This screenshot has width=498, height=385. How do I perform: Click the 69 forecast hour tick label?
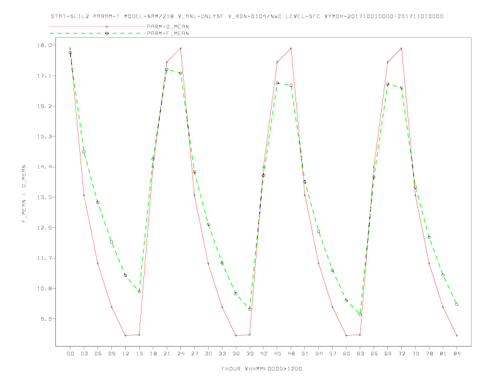(x=388, y=354)
